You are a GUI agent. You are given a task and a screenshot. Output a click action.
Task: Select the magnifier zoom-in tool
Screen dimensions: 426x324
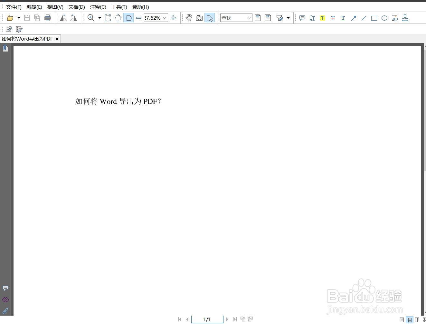[91, 18]
